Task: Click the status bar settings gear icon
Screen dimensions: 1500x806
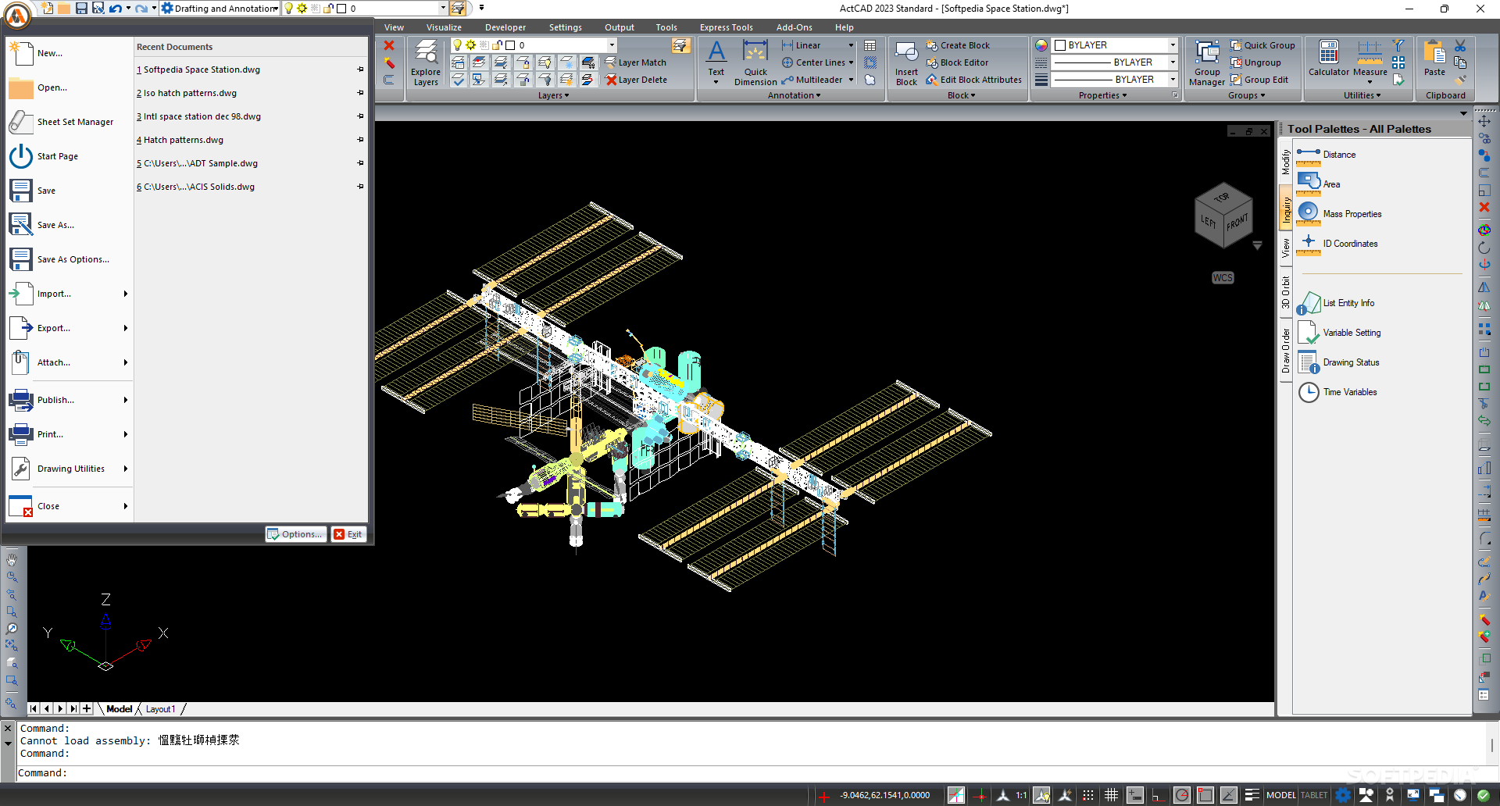Action: [1343, 795]
